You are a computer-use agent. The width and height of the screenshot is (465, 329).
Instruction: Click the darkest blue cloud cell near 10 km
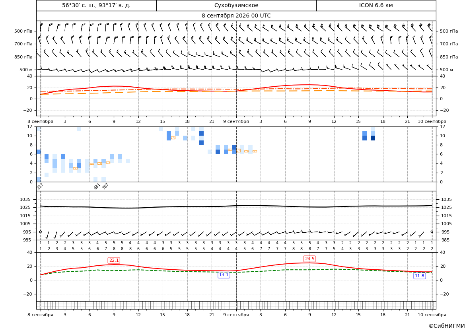373,138
